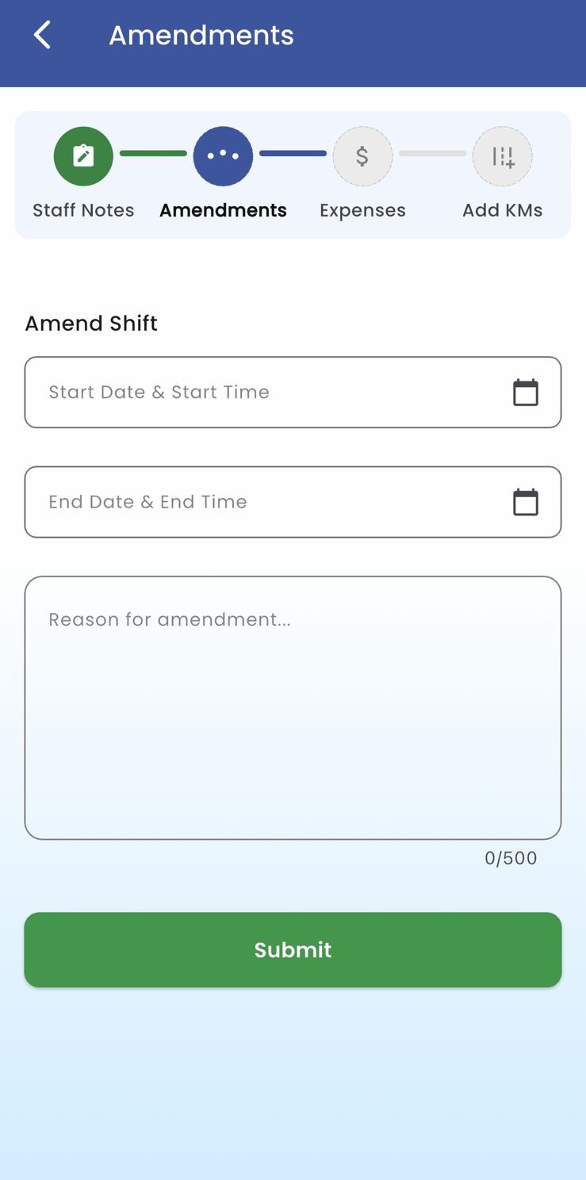Click the 0/500 character counter

[x=511, y=858]
